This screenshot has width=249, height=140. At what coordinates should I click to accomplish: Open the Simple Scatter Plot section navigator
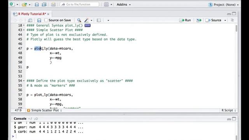click(x=44, y=110)
